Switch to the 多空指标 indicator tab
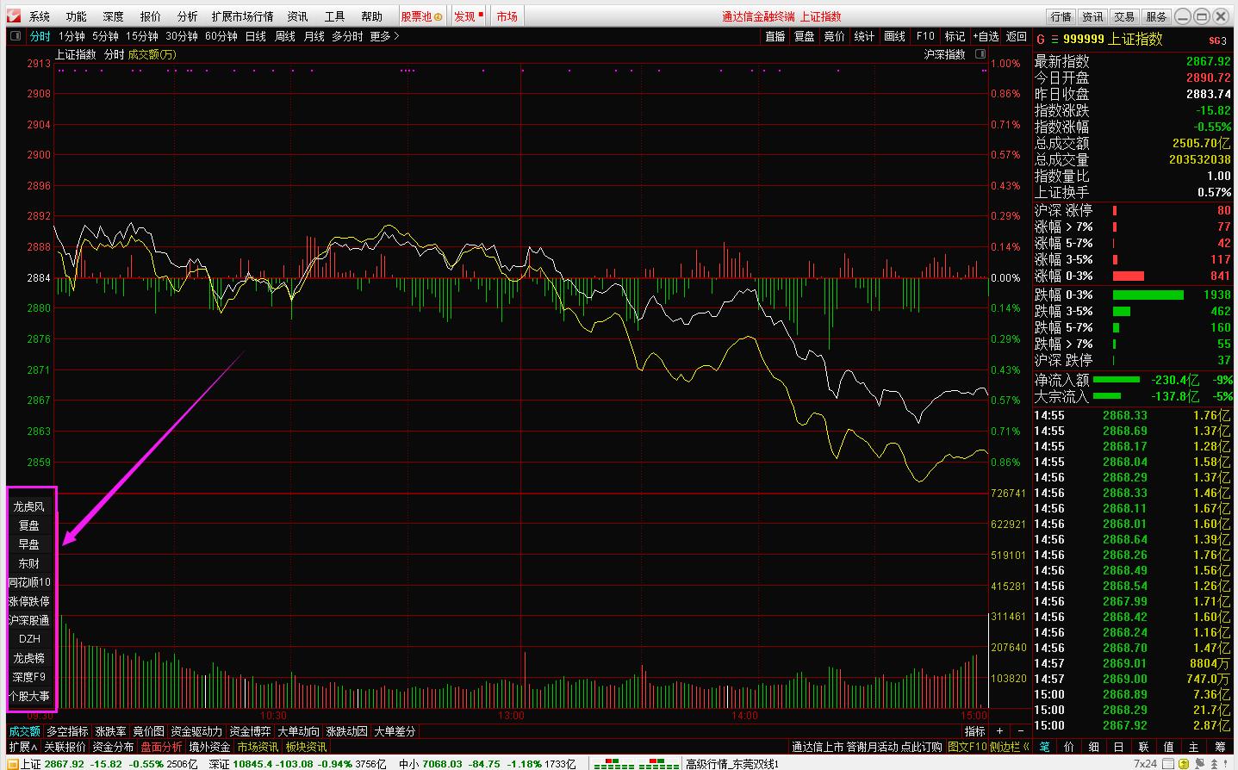1238x770 pixels. click(x=67, y=731)
